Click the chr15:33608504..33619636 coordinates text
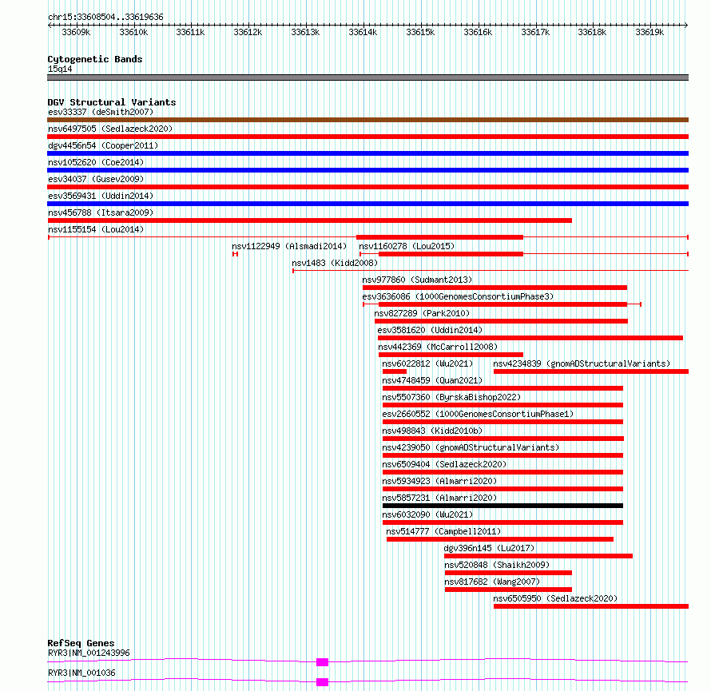The height and width of the screenshot is (691, 711). (x=105, y=17)
